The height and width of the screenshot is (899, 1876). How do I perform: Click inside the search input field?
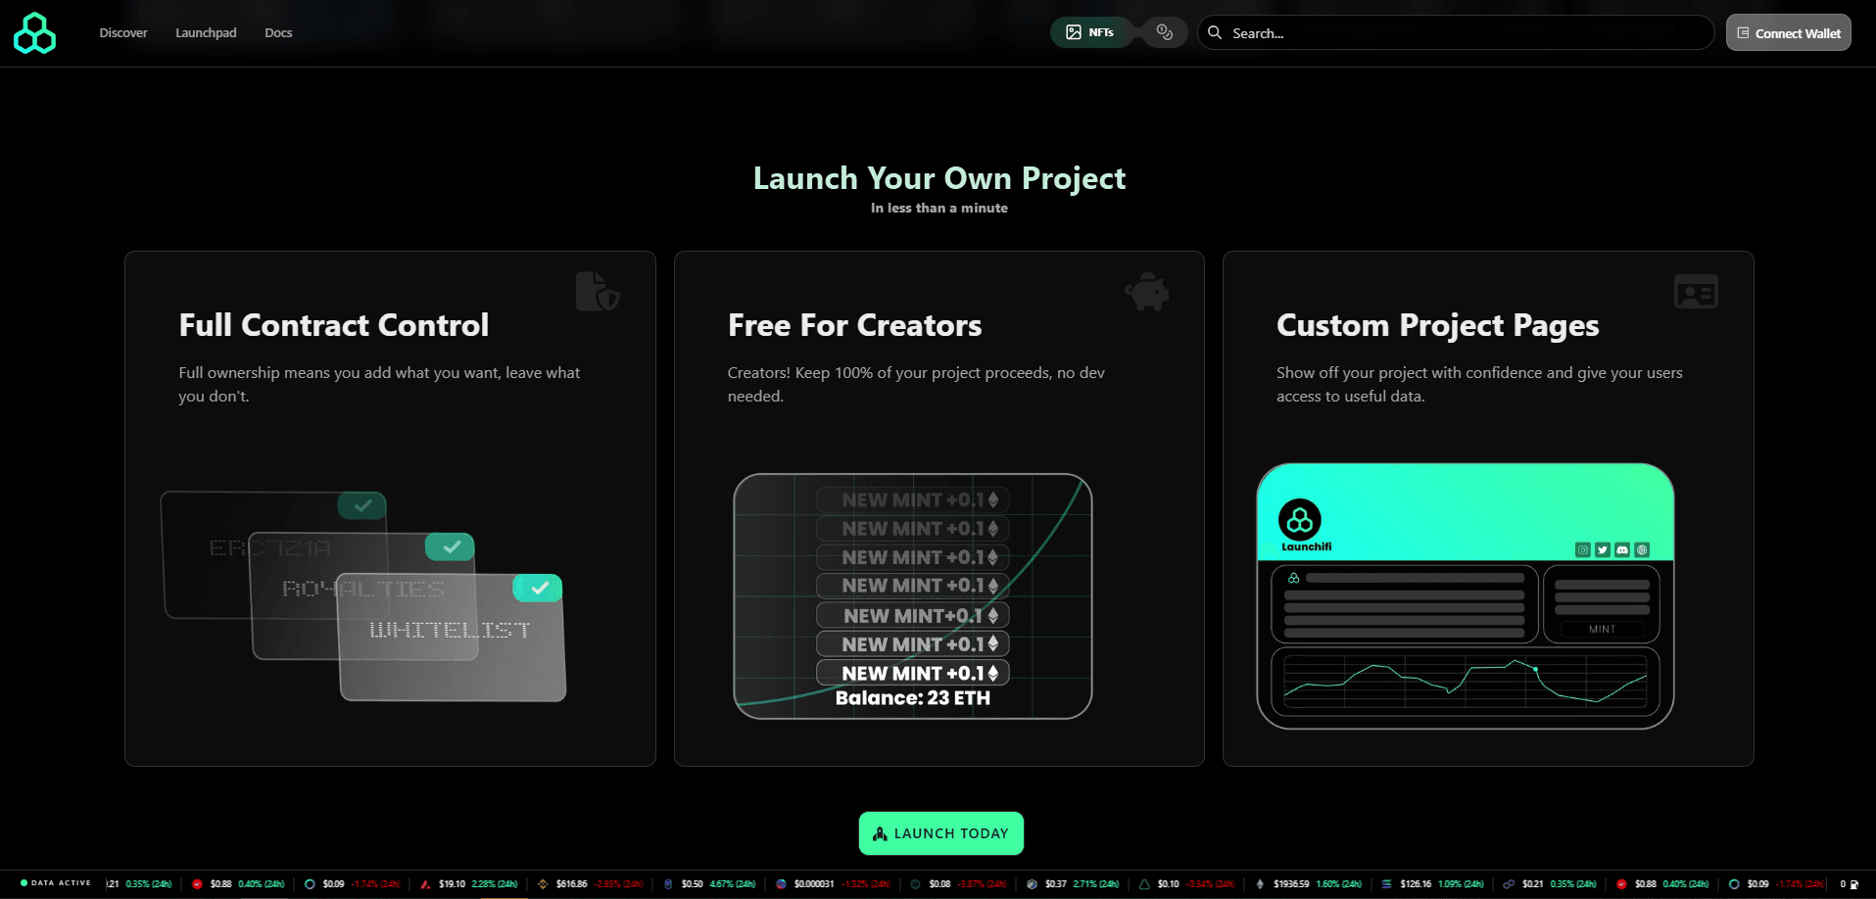click(x=1371, y=32)
